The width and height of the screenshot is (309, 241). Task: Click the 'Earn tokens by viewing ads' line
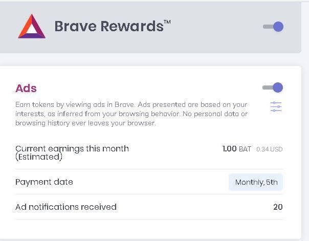click(x=131, y=104)
